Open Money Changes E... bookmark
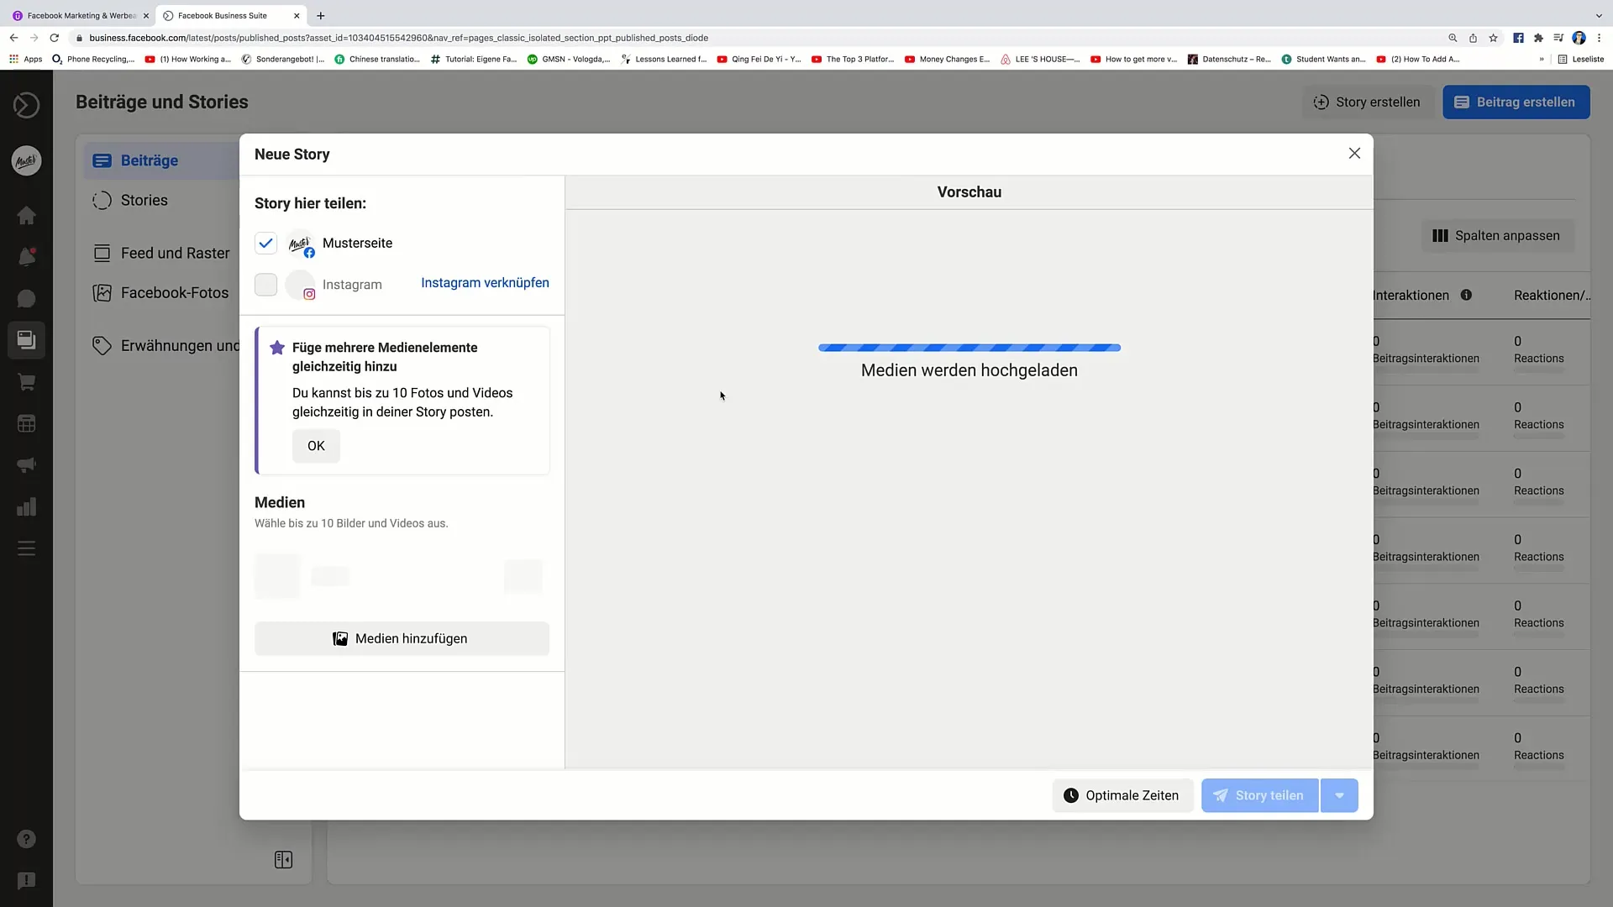The height and width of the screenshot is (907, 1613). tap(947, 59)
